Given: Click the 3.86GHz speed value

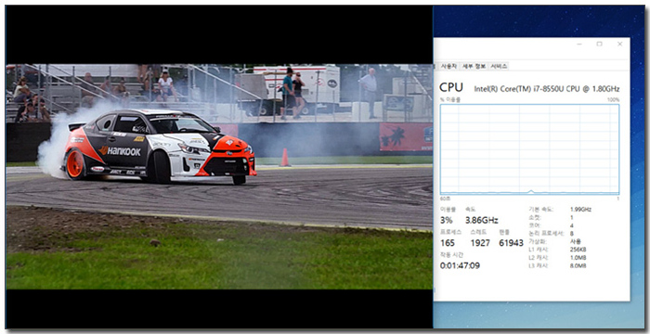Looking at the screenshot, I should tap(482, 221).
